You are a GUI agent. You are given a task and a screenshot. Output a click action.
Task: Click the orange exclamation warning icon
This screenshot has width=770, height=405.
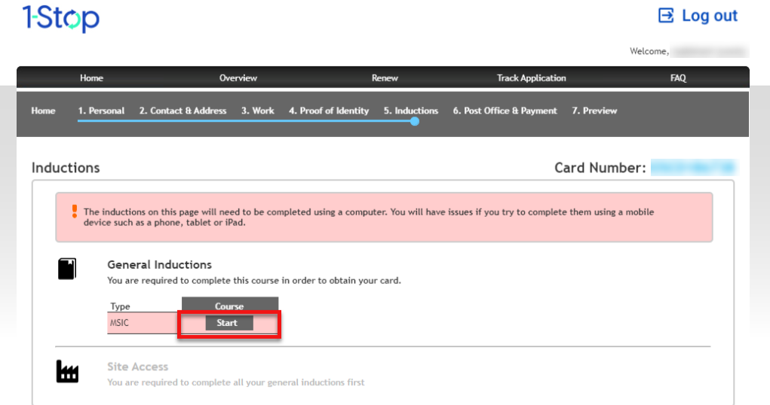coord(75,212)
